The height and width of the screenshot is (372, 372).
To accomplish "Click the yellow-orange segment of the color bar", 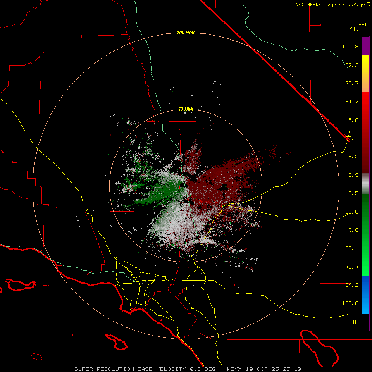I will coord(365,74).
